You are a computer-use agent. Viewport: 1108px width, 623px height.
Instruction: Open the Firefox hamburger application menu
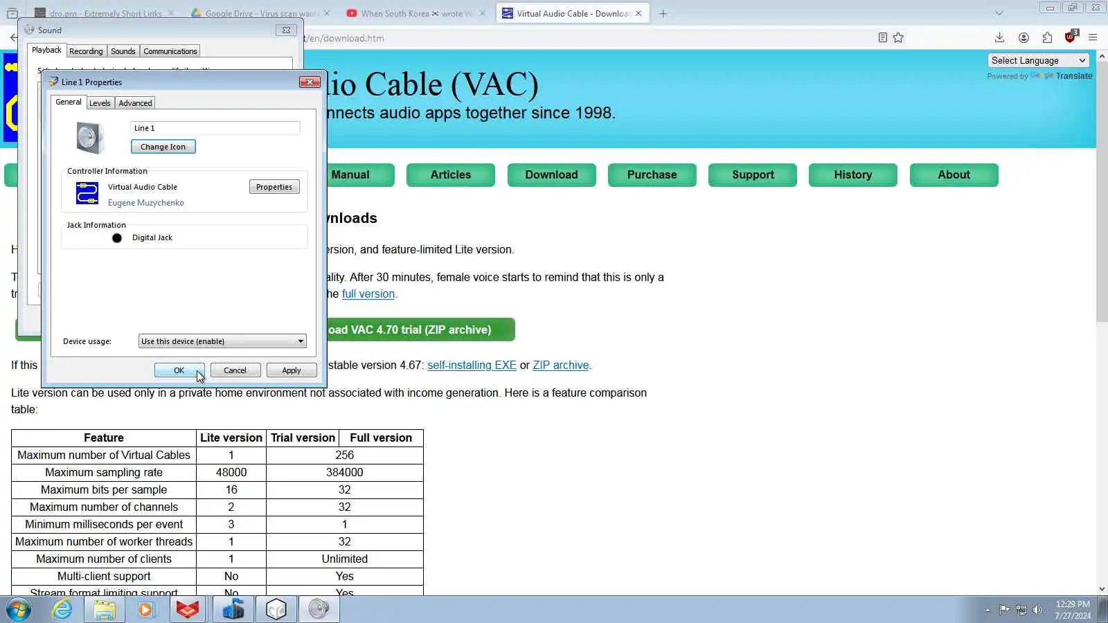[x=1093, y=37]
